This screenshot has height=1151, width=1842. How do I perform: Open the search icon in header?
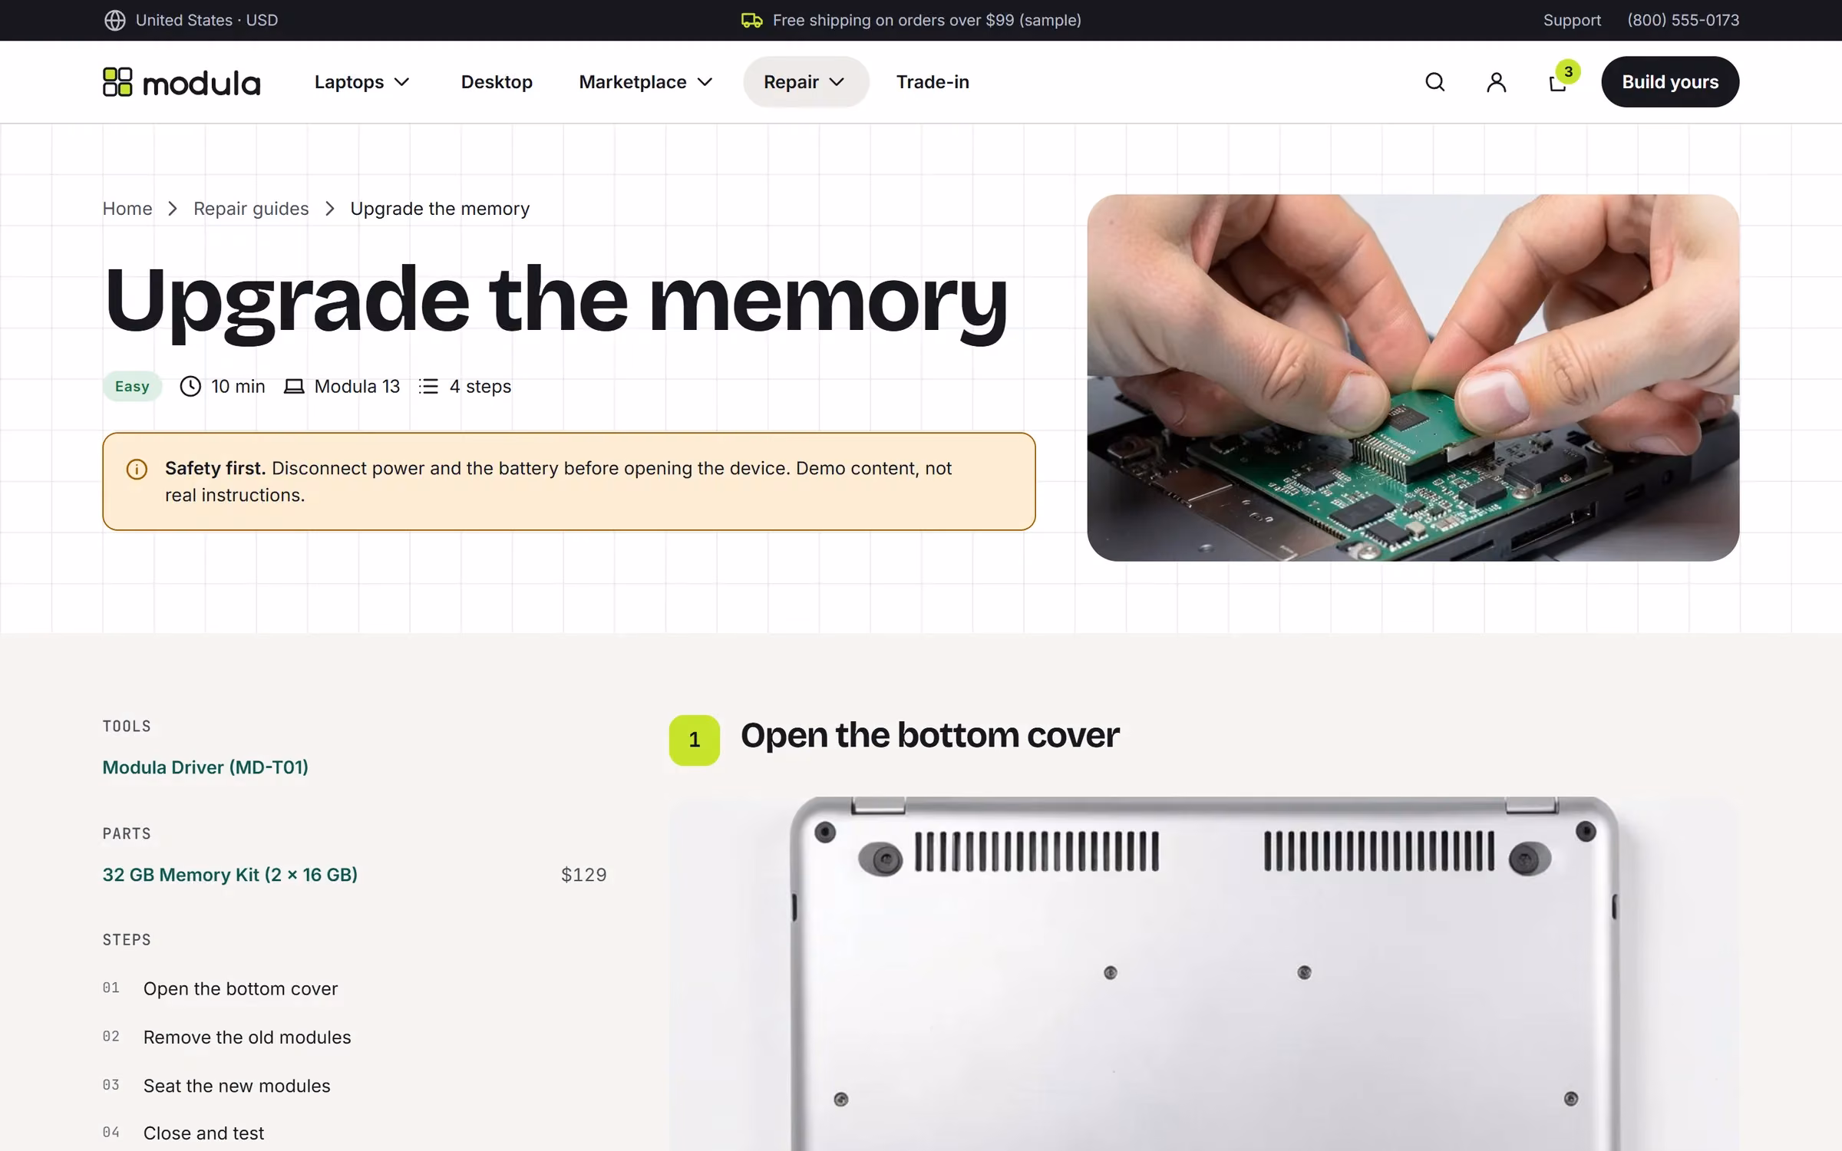1434,82
